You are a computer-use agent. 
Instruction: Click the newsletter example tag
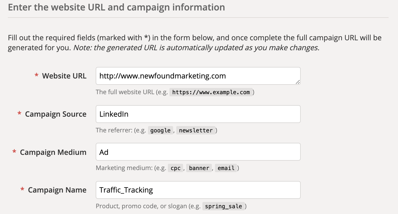[x=196, y=130]
